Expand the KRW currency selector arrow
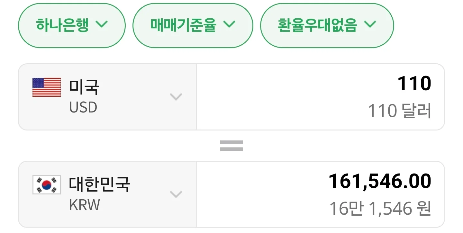463x233 pixels. (176, 194)
